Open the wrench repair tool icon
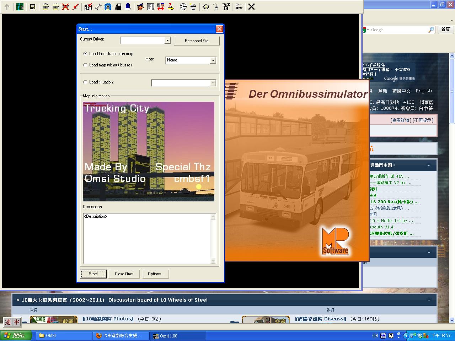 click(x=98, y=7)
